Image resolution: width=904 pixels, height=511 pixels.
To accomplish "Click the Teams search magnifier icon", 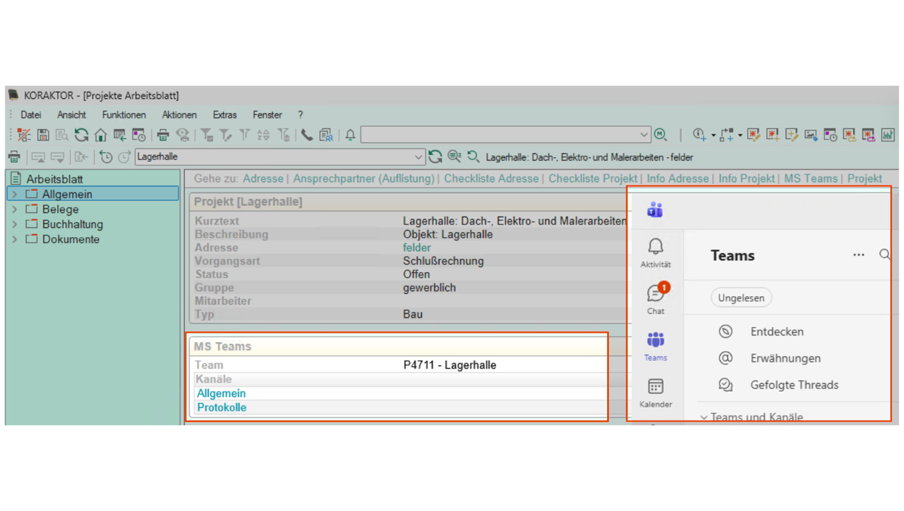I will point(885,255).
